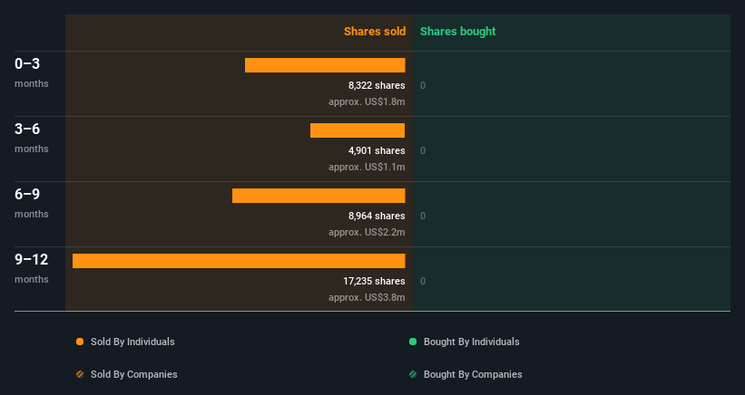Click the 0 bought value in 0–3 months row

423,85
